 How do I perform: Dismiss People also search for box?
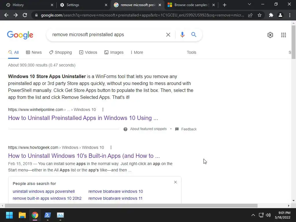175,182
